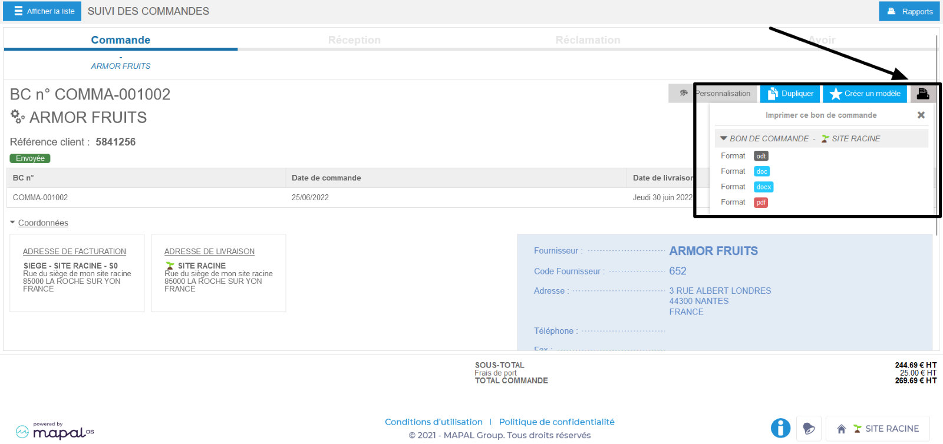Click the delivery date Jeudi 30 juin 2022

[663, 197]
